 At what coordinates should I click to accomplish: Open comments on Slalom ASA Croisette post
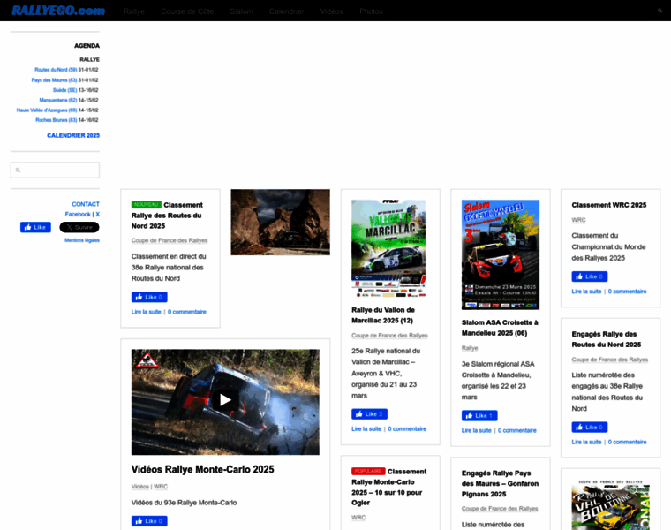pyautogui.click(x=517, y=431)
